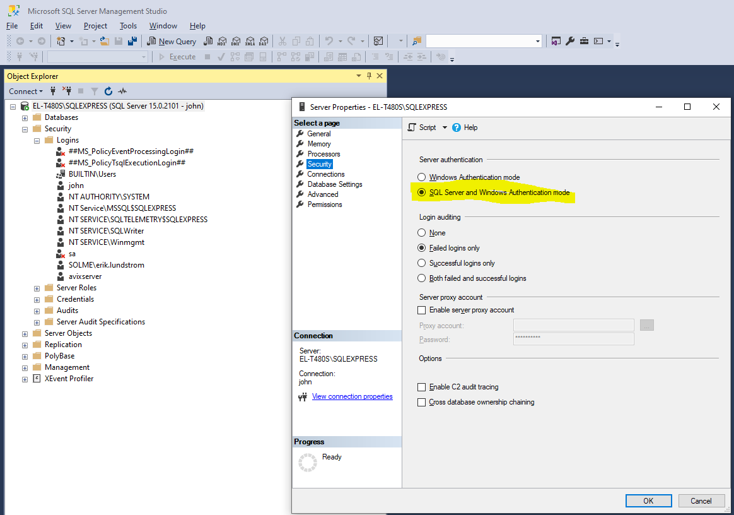The width and height of the screenshot is (734, 515).
Task: Click the OK button
Action: point(648,500)
